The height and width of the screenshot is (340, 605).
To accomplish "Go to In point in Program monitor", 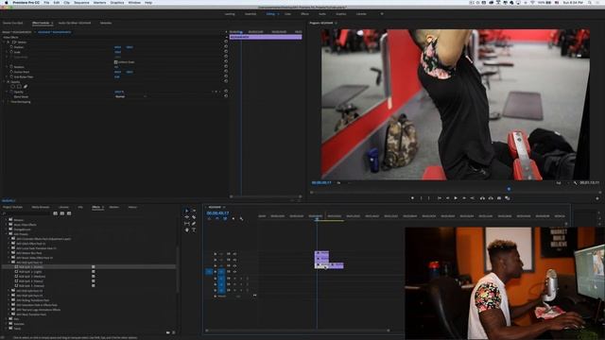I will click(439, 198).
